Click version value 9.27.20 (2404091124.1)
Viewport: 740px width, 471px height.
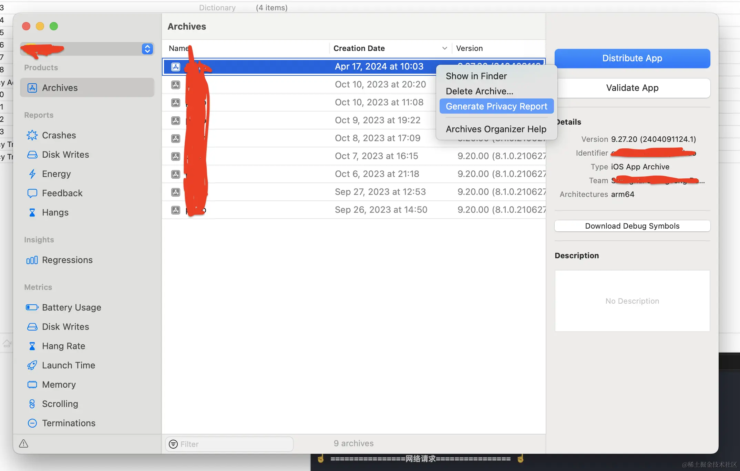tap(654, 139)
